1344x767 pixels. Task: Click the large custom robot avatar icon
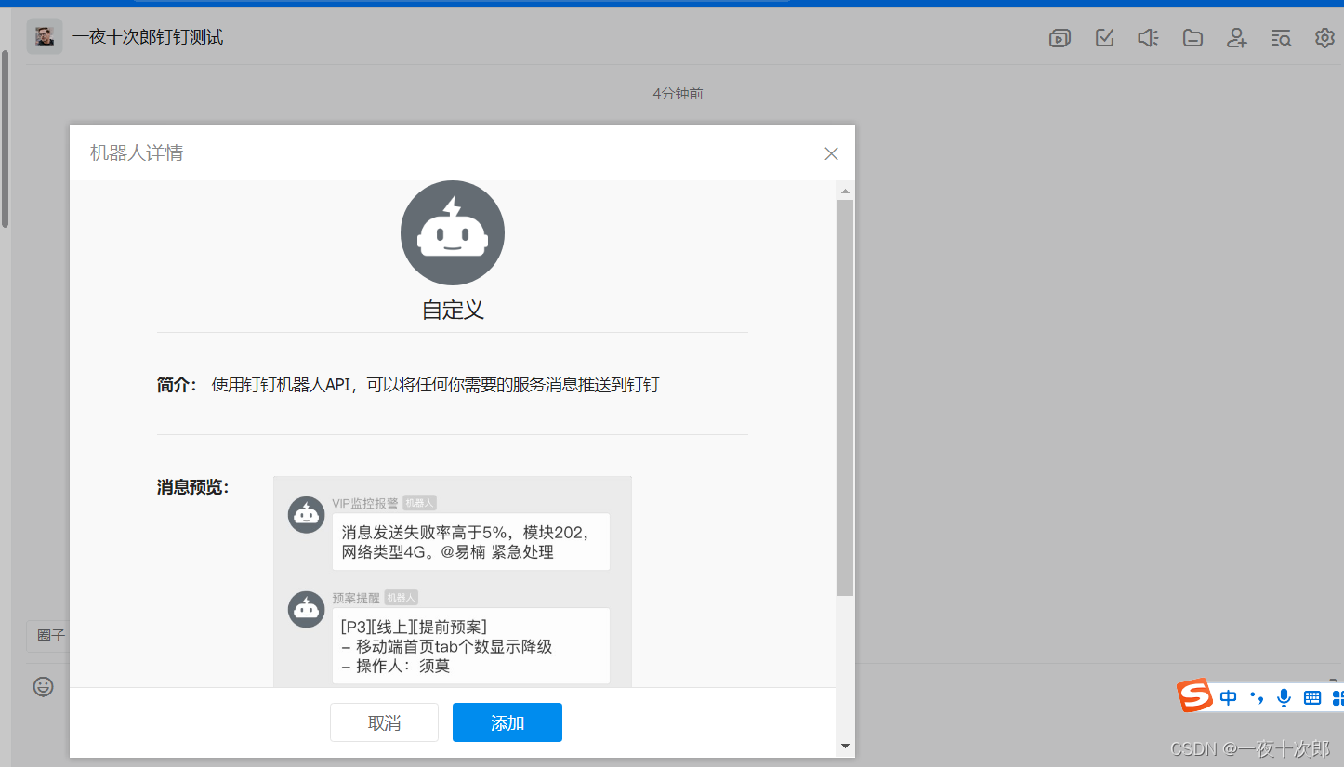tap(453, 232)
